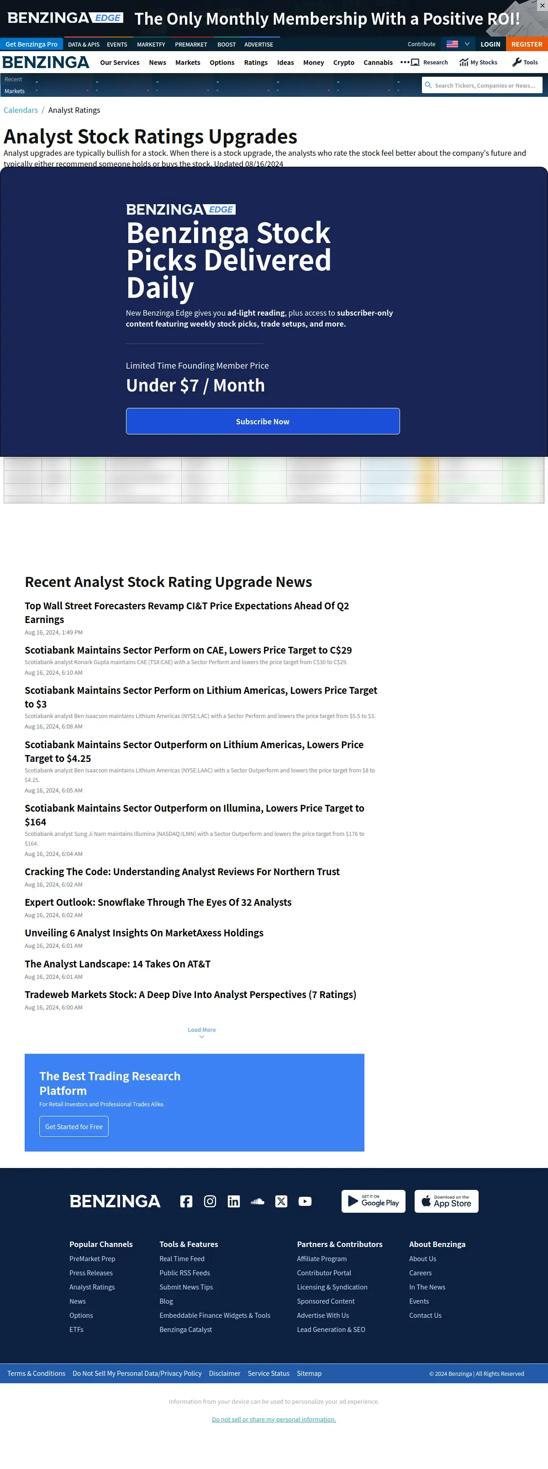
Task: Click footer Benzinga Catalyst link
Action: 185,1329
